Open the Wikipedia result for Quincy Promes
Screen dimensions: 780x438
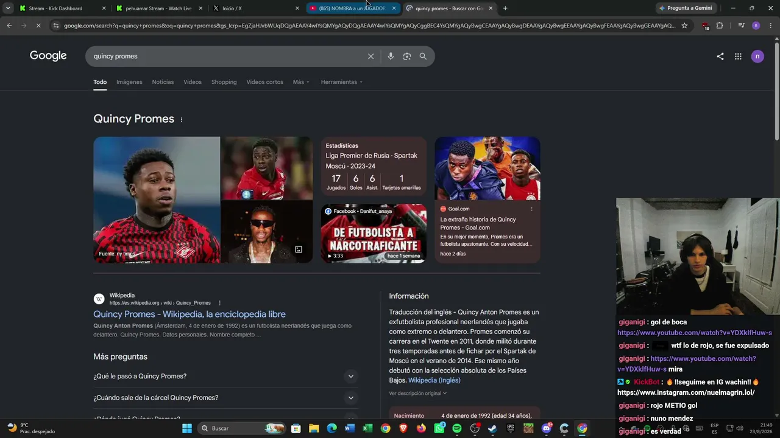click(190, 315)
